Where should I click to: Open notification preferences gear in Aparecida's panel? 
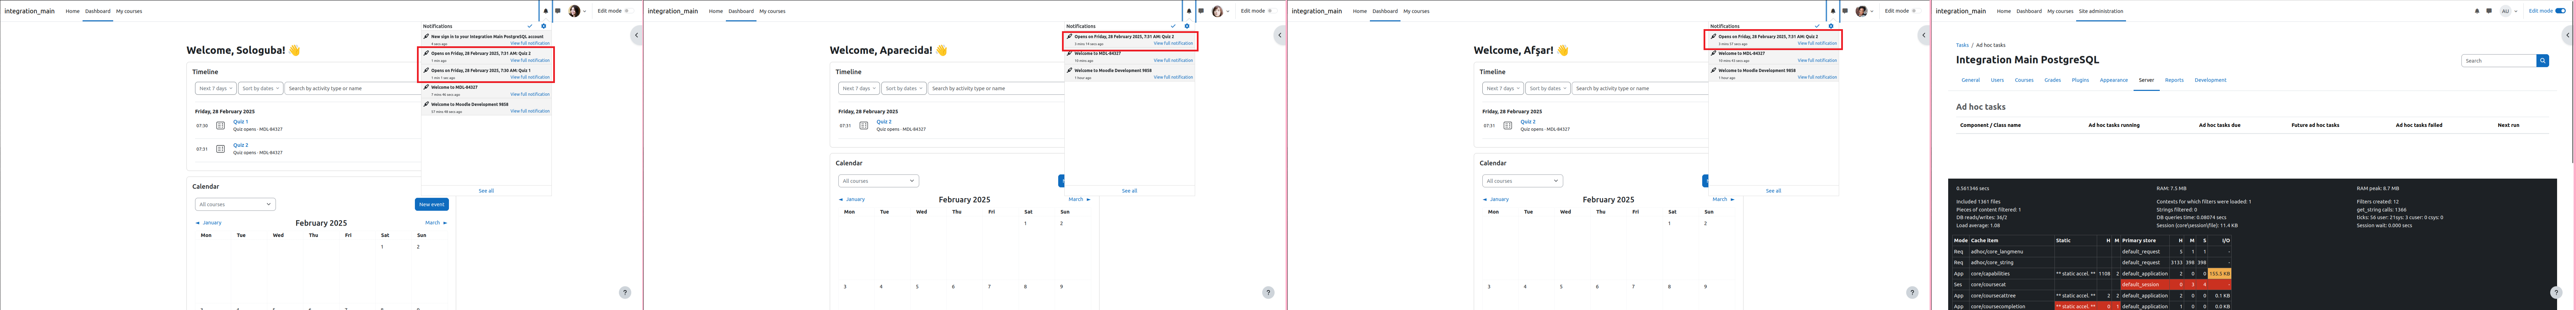point(1187,26)
